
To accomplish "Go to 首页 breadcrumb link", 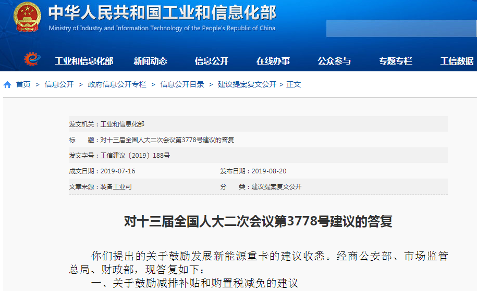I will click(x=23, y=84).
